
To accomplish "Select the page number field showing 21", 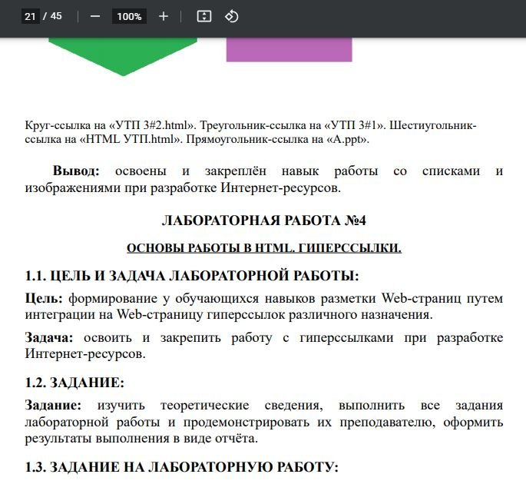I will click(x=31, y=16).
